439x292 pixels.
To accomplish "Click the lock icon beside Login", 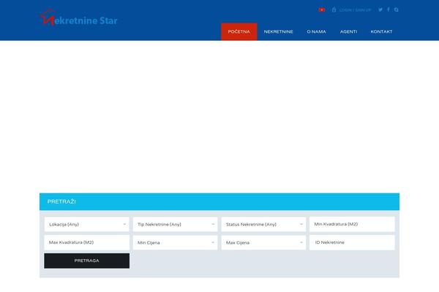I will [334, 9].
